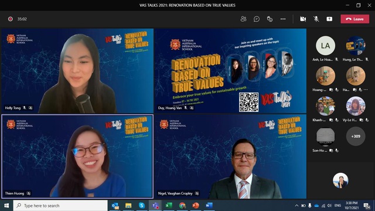Select Helly Tong's video tile
Screen dimensions: 375x211
click(x=77, y=71)
